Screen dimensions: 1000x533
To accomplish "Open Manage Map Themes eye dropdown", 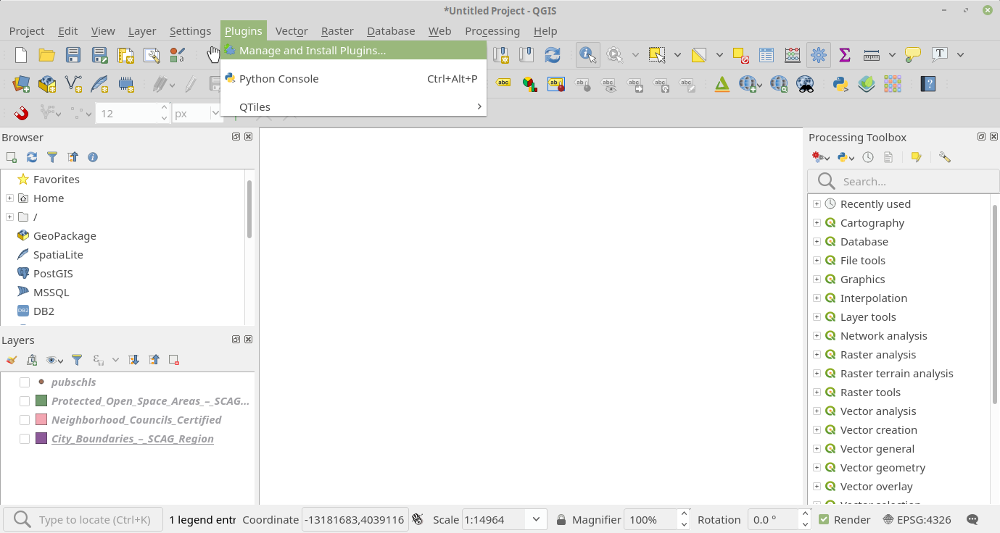I will point(54,360).
